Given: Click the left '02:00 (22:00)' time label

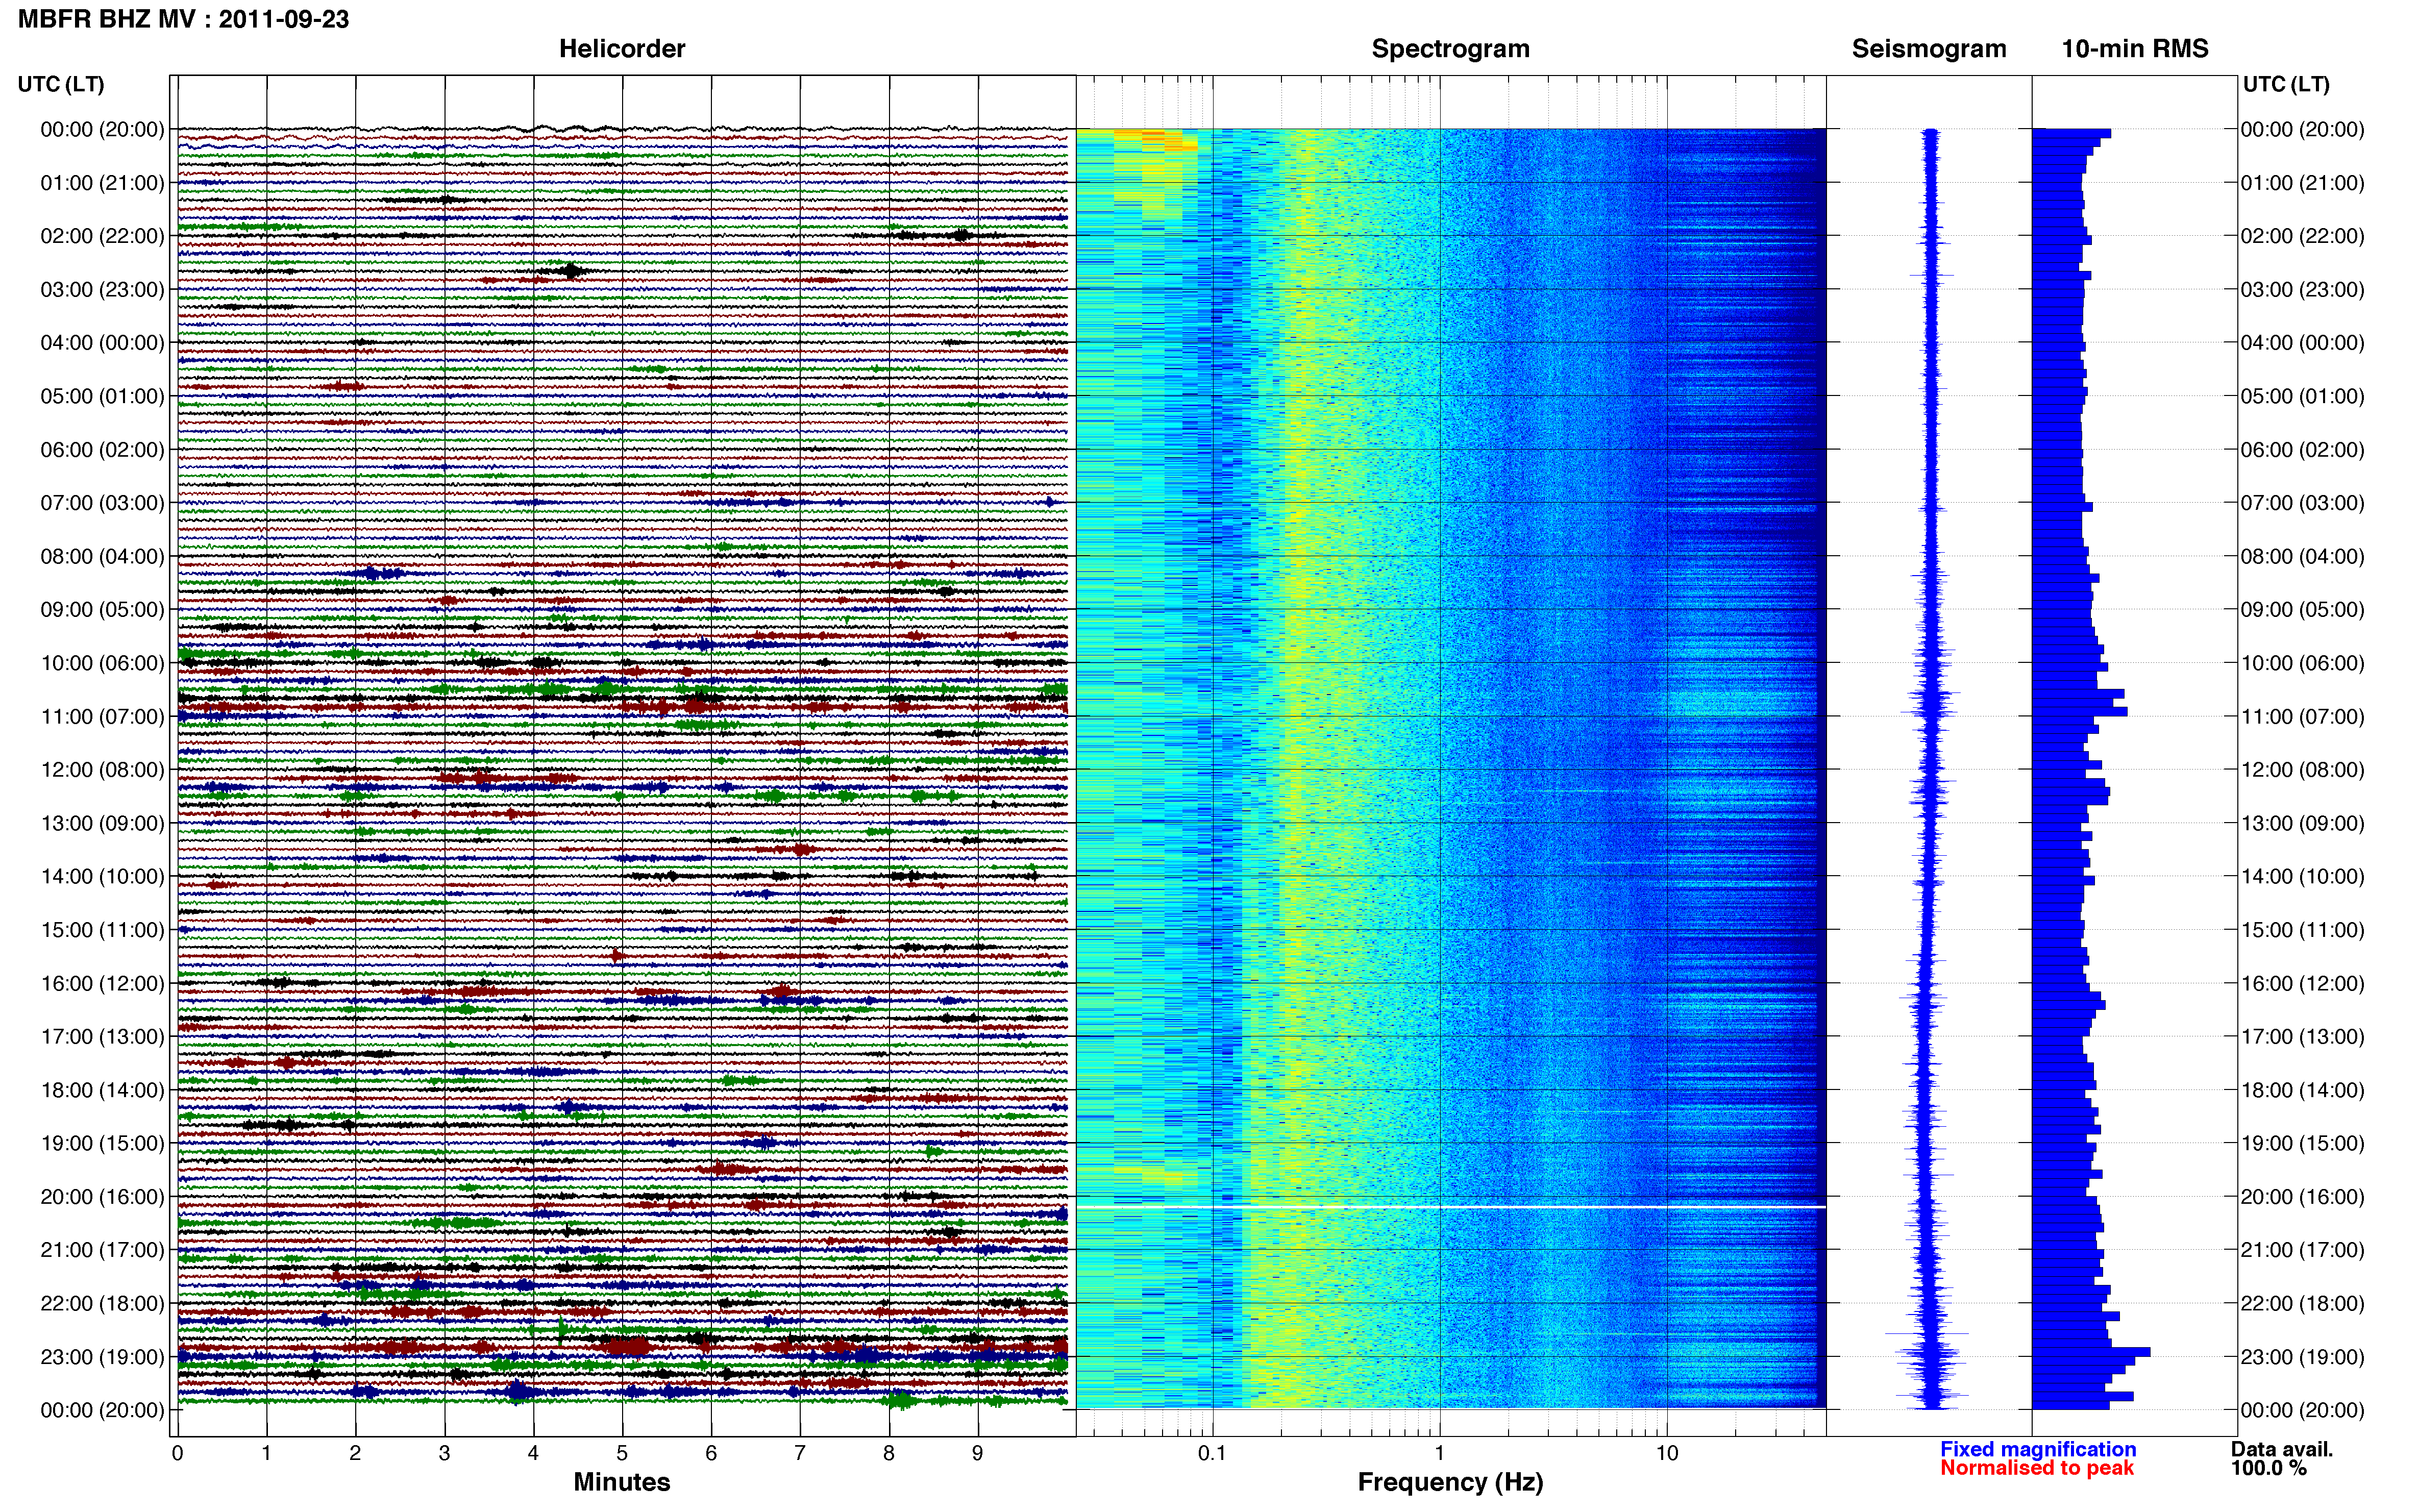Looking at the screenshot, I should click(102, 236).
